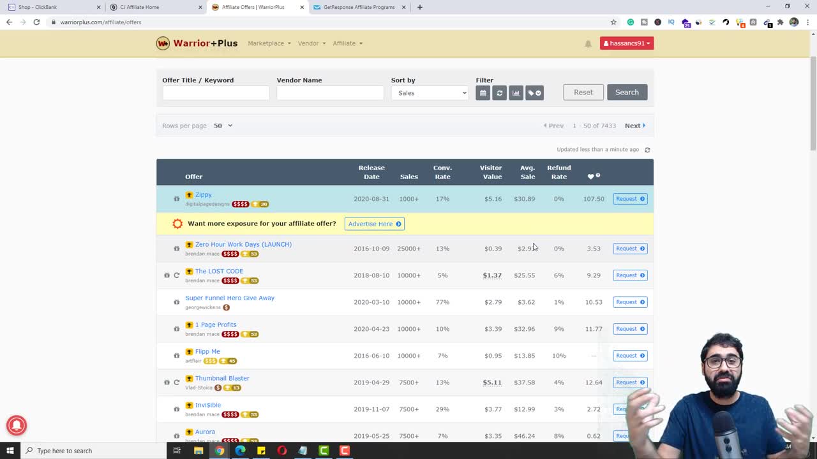Screen dimensions: 817x459
Task: Click the Advertise Here button
Action: 374,224
